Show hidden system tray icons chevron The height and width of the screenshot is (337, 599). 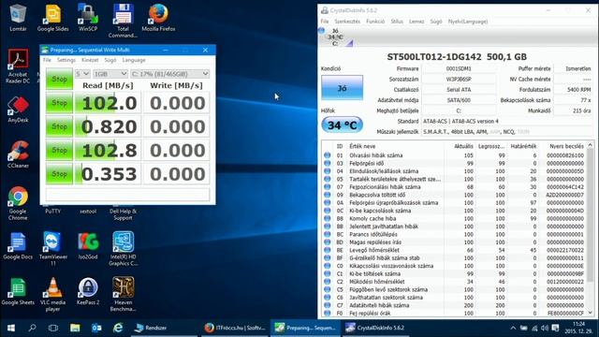tap(513, 328)
